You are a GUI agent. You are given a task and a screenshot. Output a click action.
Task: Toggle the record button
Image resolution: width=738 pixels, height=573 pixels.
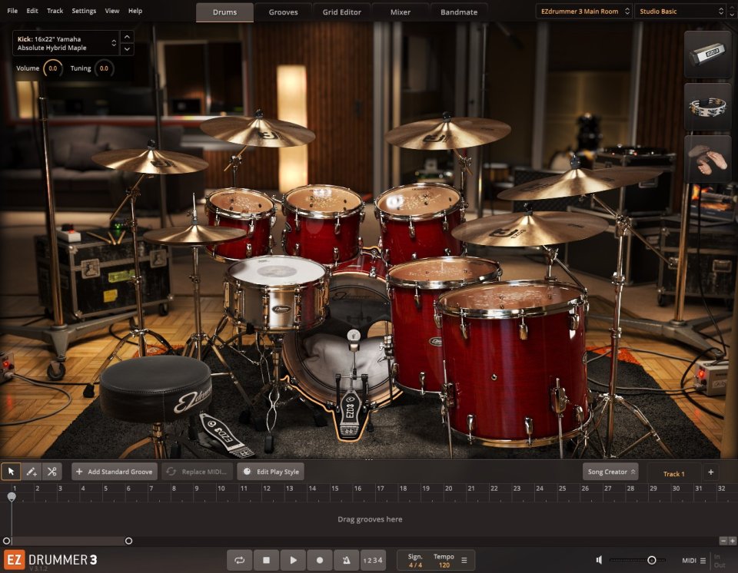coord(320,560)
